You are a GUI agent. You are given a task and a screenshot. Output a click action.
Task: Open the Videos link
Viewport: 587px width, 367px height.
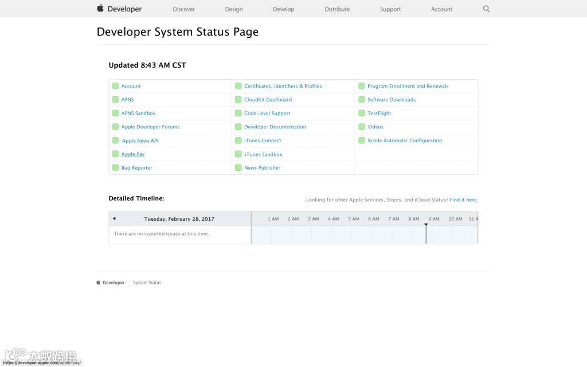pos(375,127)
